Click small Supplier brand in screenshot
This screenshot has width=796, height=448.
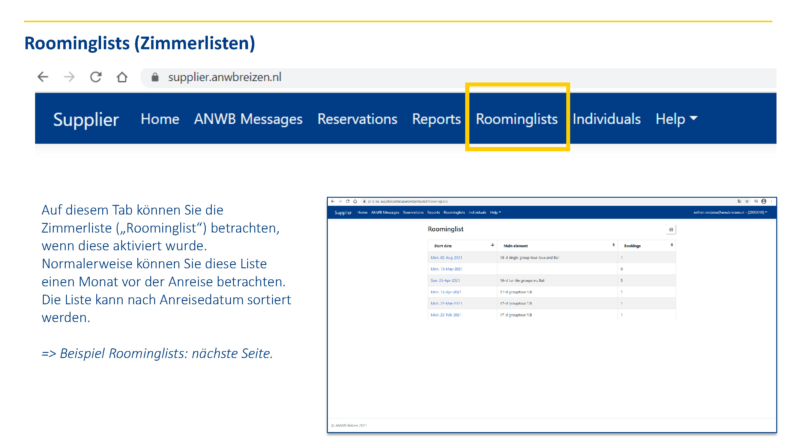[x=343, y=212]
